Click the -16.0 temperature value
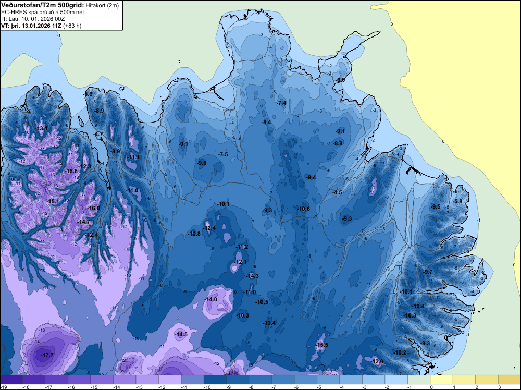 [x=93, y=208]
